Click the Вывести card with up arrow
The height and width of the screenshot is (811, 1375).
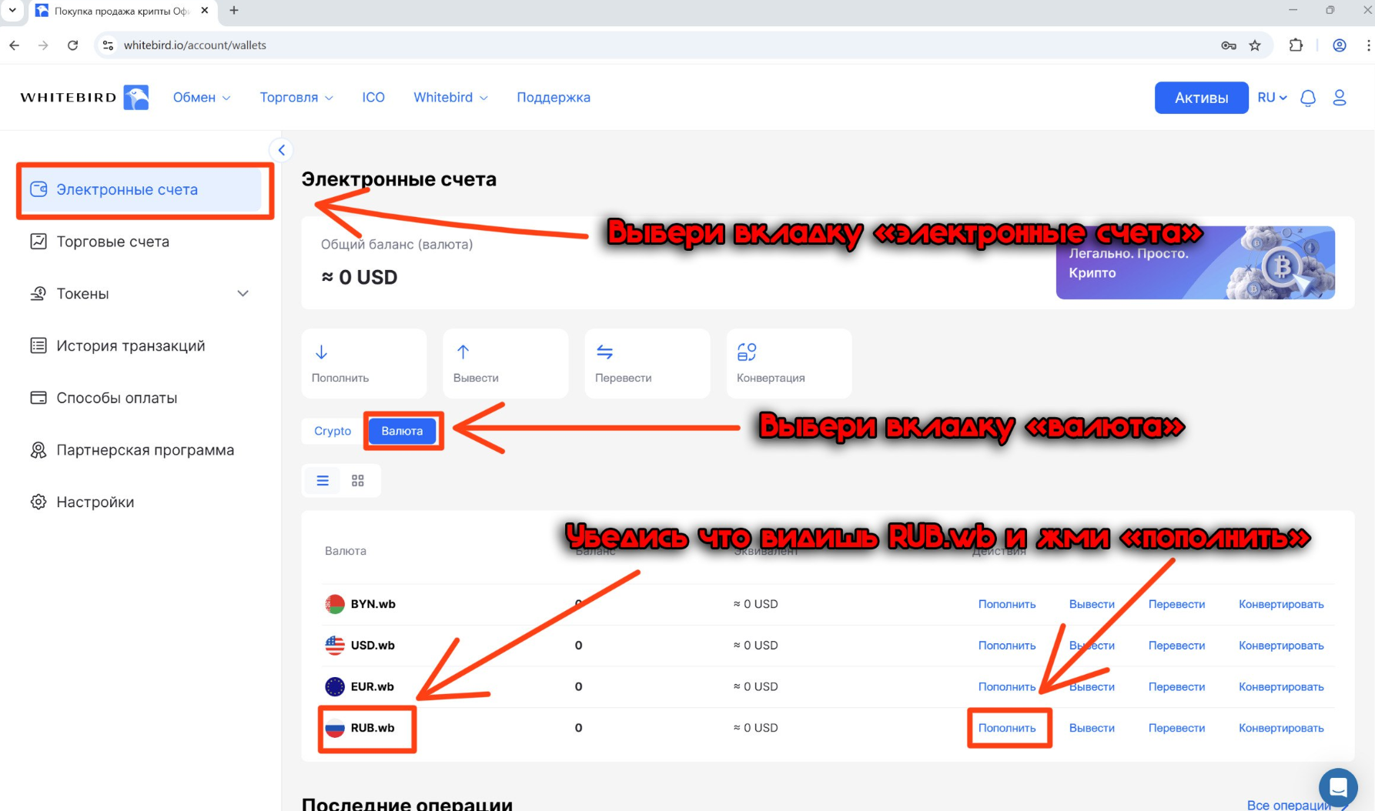coord(506,363)
